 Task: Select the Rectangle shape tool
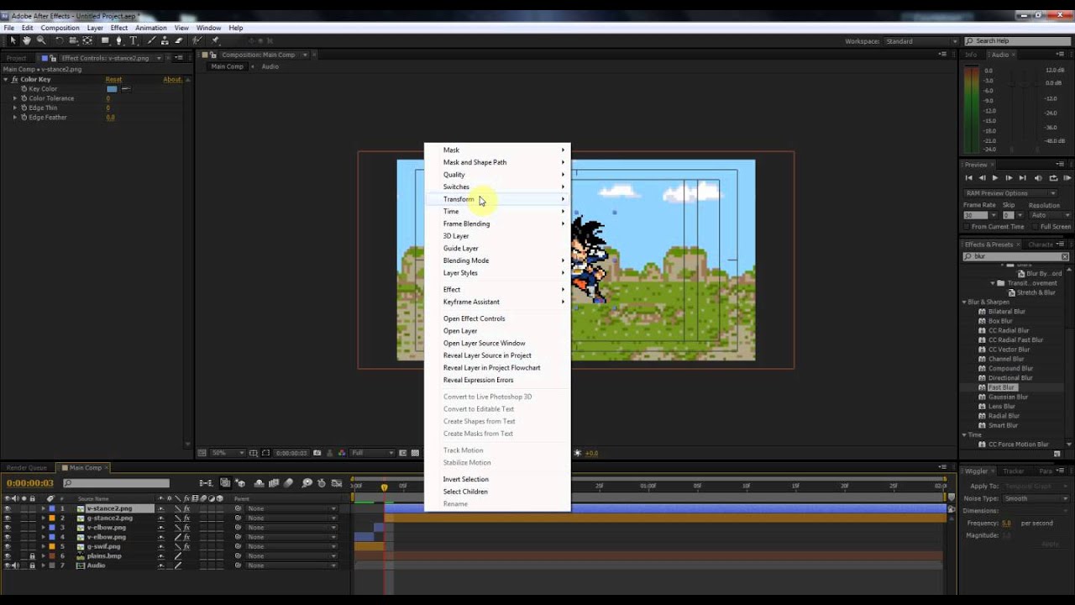click(105, 40)
